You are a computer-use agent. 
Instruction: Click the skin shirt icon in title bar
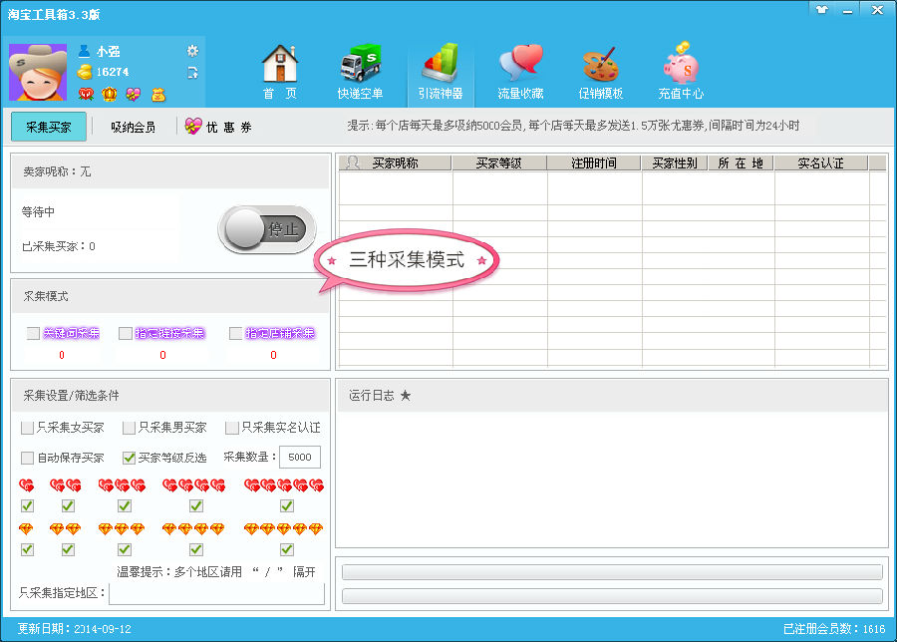click(x=821, y=9)
